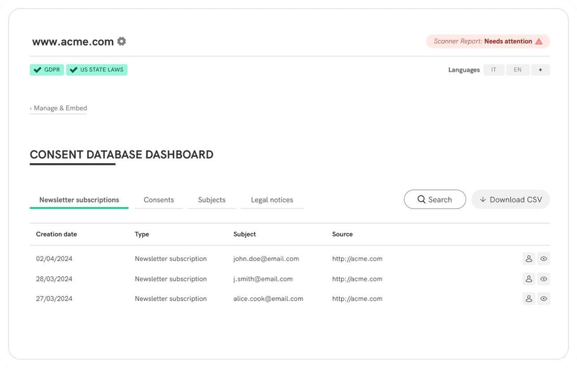Switch to the Consents tab

[x=159, y=200]
